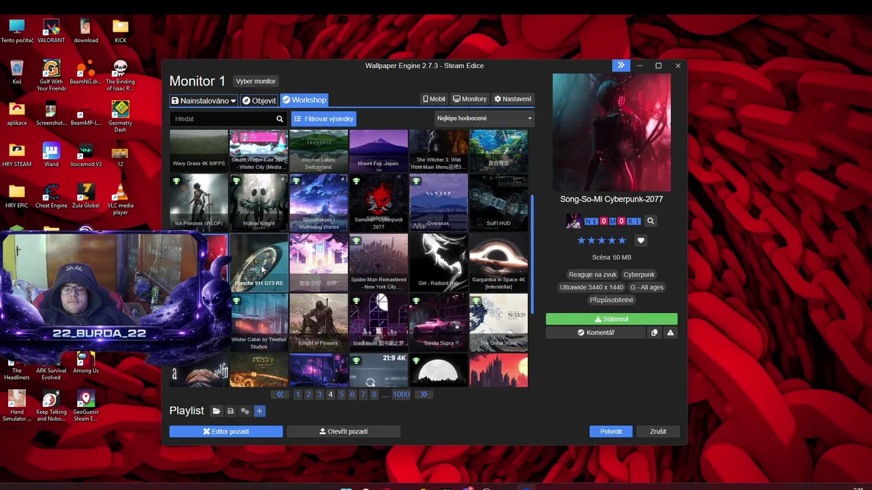Go to next page of results
The image size is (872, 490).
[x=424, y=394]
